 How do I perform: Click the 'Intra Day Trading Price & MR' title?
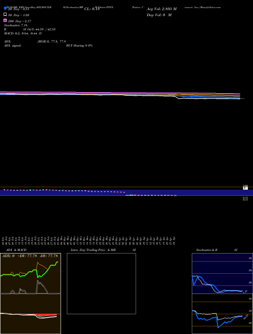click(x=93, y=250)
